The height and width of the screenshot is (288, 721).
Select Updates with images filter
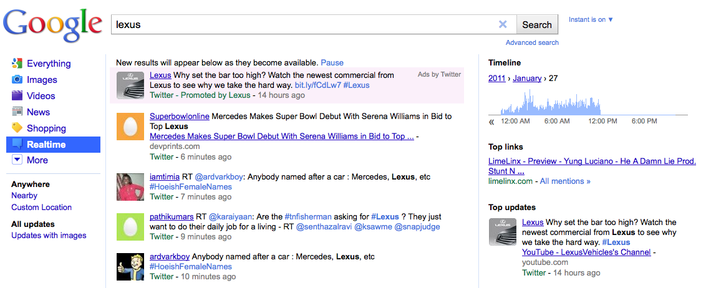49,235
